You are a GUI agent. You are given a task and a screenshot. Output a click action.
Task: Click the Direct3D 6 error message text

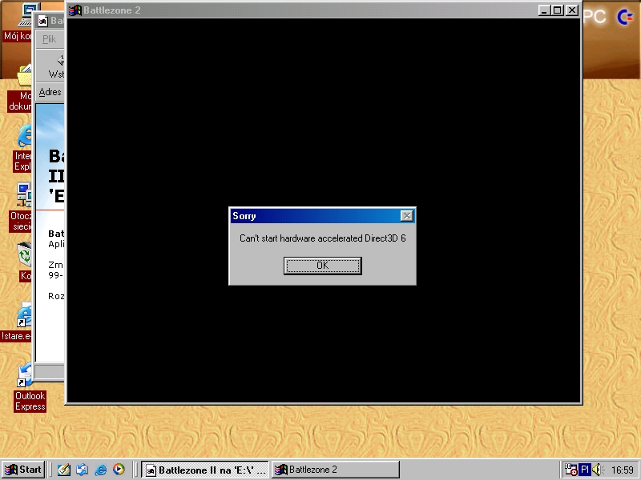(x=323, y=238)
